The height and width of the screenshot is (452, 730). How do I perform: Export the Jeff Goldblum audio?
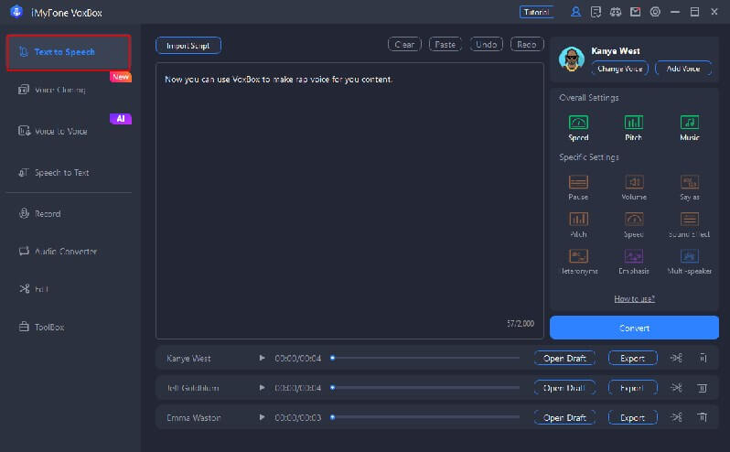pos(632,387)
